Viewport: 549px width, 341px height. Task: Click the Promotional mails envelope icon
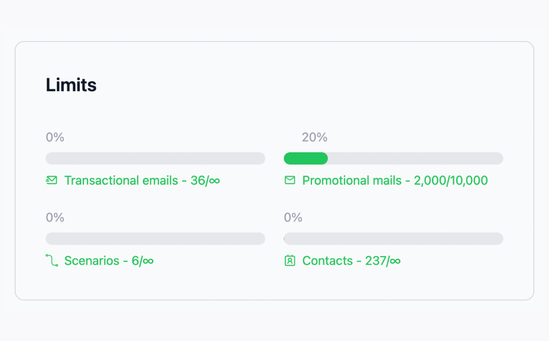point(290,180)
